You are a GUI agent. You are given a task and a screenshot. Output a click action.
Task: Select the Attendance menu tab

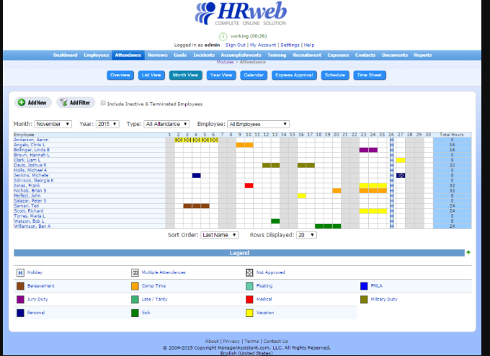(128, 55)
